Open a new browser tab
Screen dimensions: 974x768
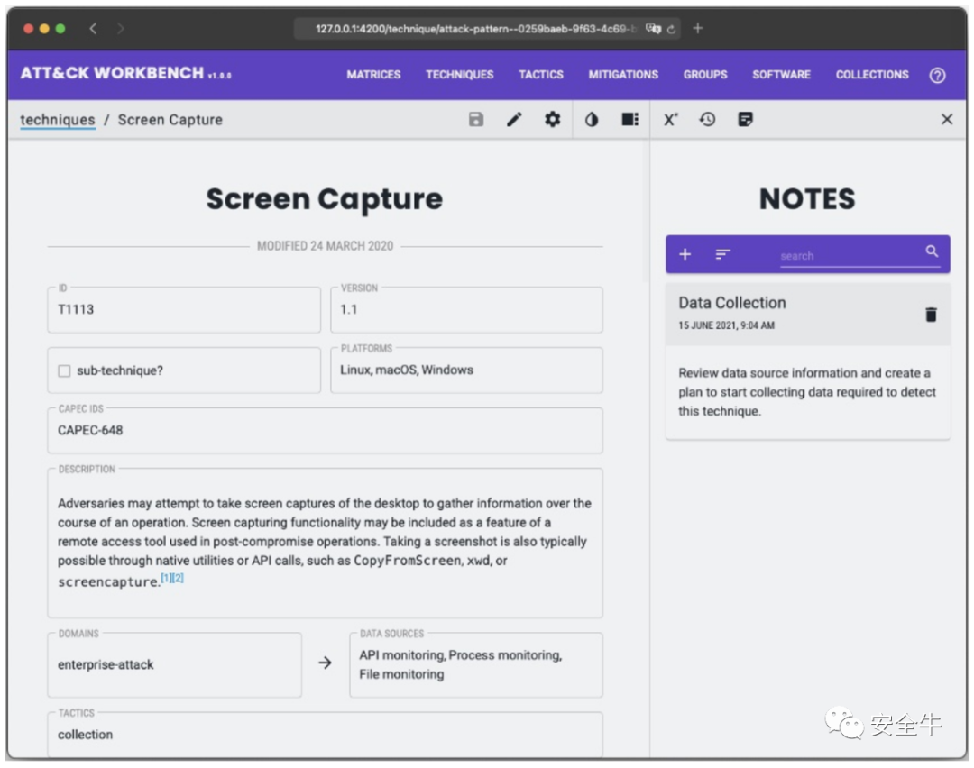click(x=697, y=29)
